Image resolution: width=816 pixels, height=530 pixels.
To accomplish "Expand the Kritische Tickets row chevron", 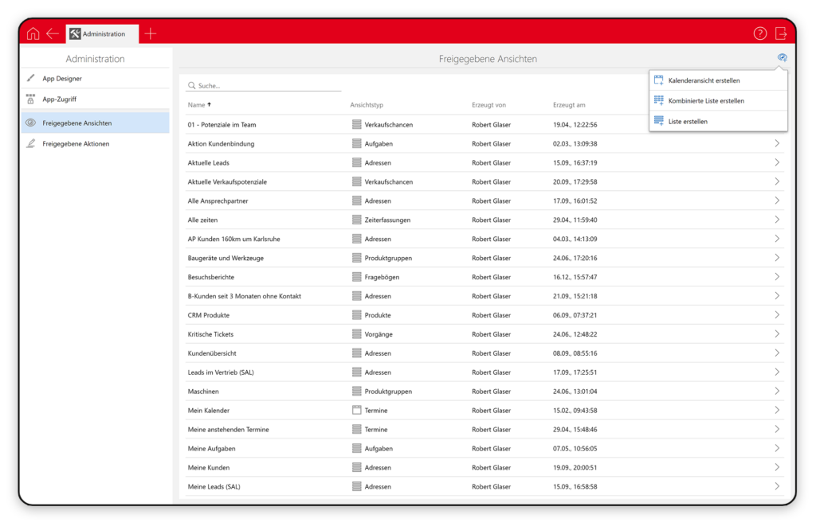I will (x=777, y=334).
